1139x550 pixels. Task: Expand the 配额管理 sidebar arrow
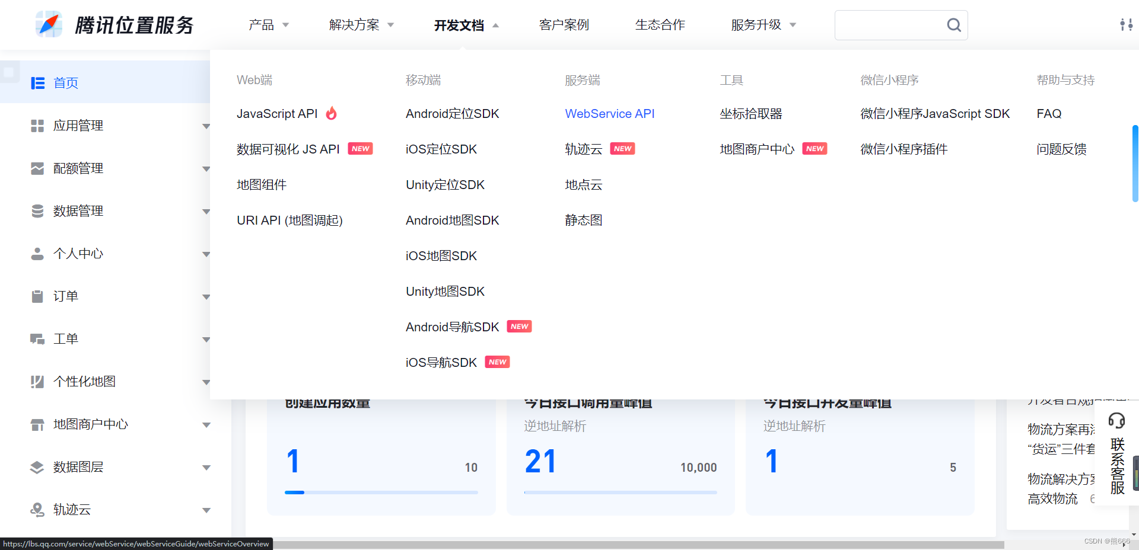(206, 169)
